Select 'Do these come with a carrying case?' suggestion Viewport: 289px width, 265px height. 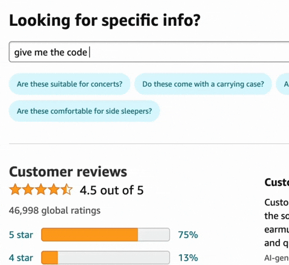point(203,84)
